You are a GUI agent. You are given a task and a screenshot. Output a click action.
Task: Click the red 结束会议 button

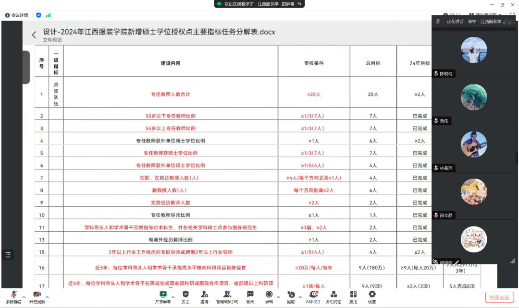pos(499,297)
